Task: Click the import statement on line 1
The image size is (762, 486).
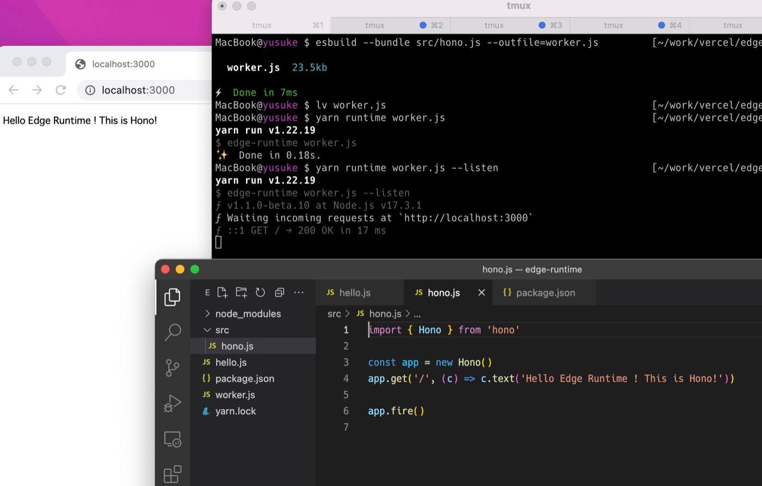Action: (x=444, y=330)
